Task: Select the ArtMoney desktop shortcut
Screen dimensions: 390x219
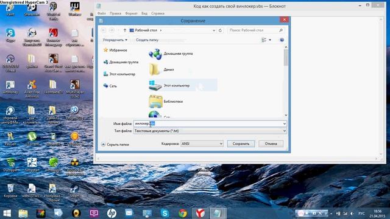Action: tap(10, 87)
